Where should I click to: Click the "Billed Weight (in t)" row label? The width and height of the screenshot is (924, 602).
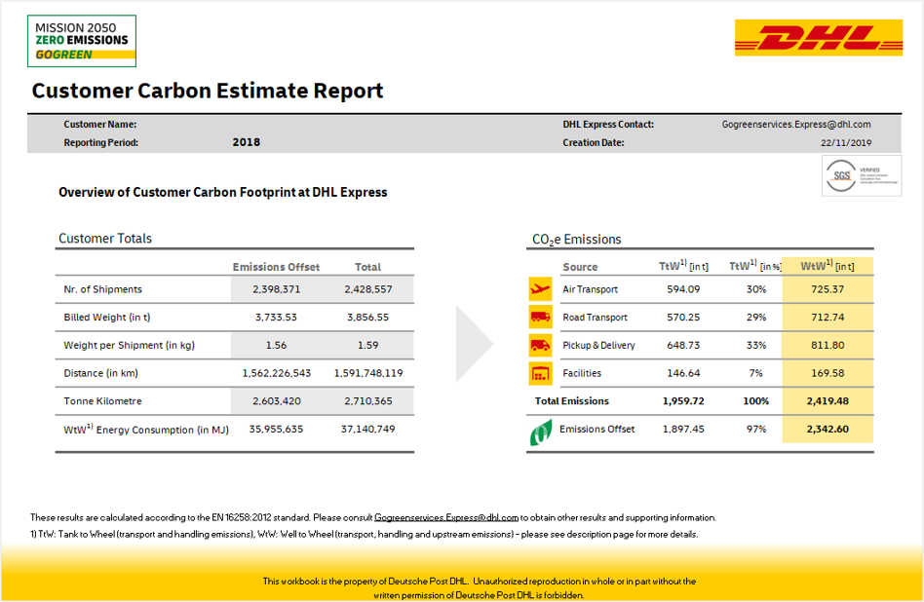pos(107,317)
